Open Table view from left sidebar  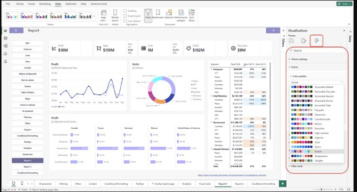[x=5, y=38]
